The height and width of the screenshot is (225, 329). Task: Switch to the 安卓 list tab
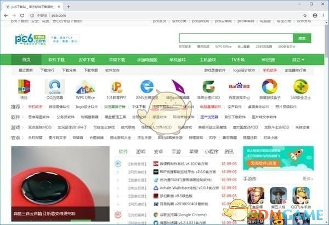158,152
